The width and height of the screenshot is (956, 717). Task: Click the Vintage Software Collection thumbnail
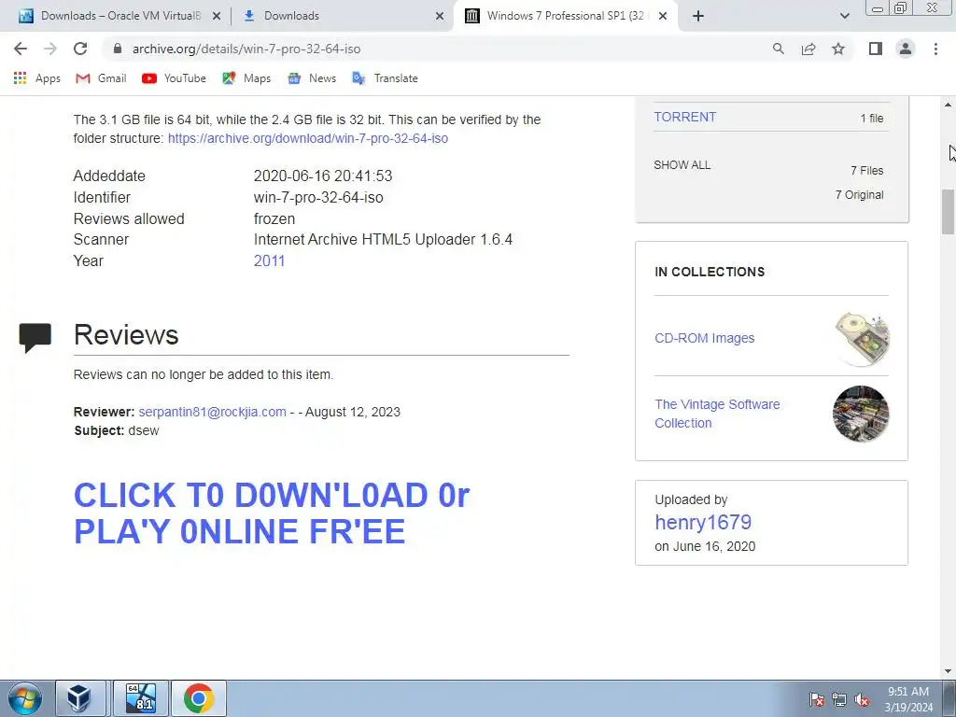click(861, 414)
